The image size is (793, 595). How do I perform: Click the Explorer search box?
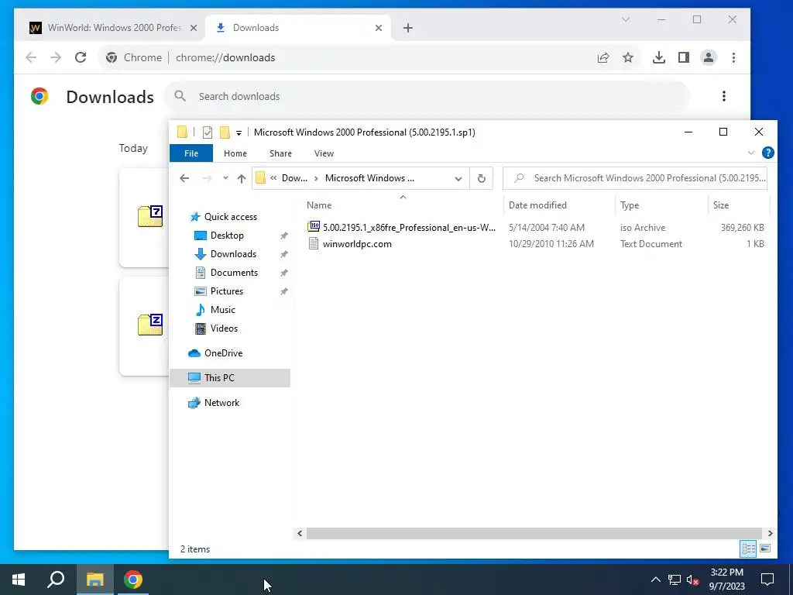635,178
